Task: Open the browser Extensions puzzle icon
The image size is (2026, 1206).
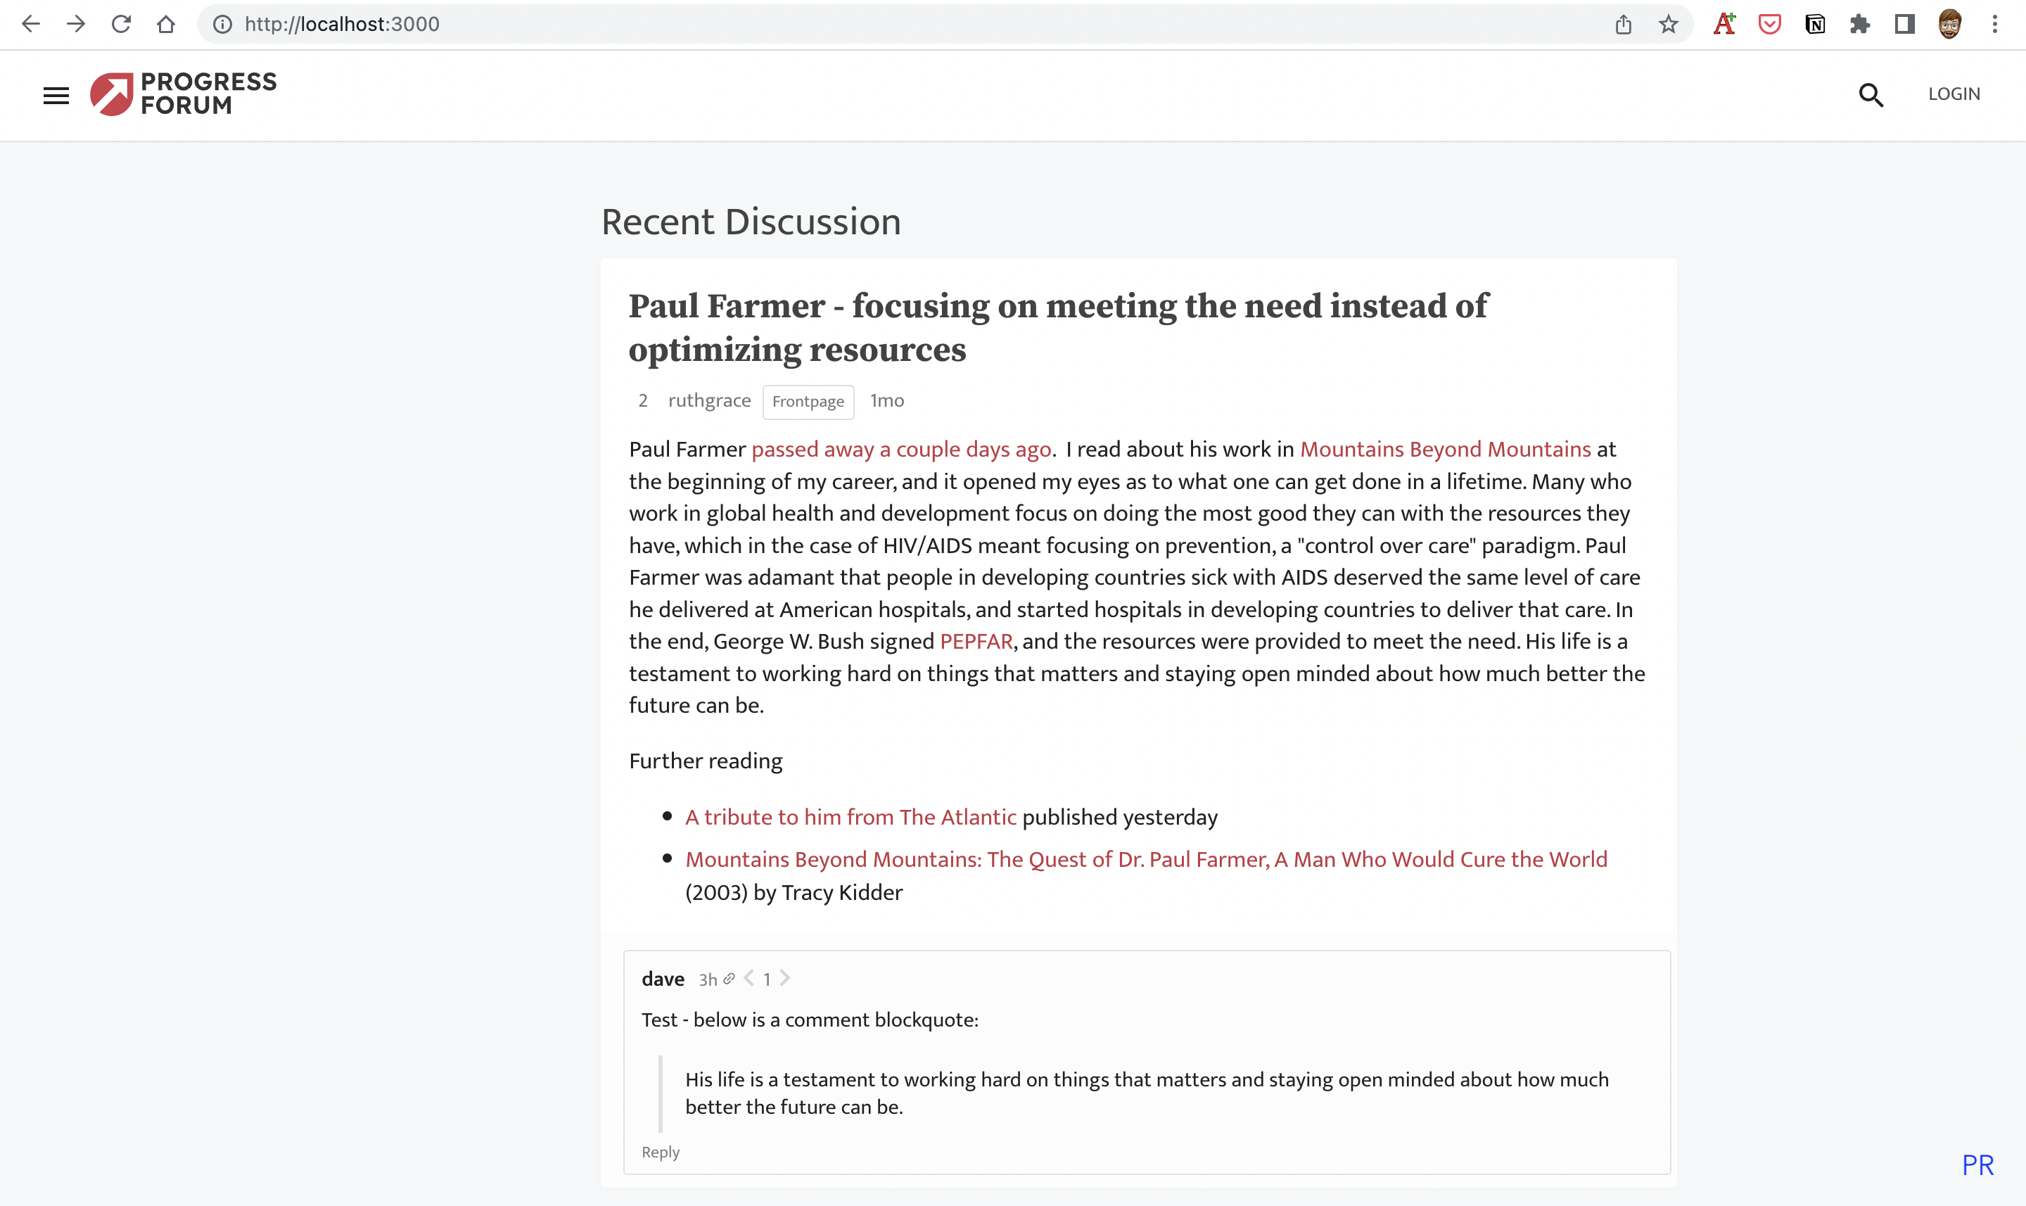Action: click(x=1859, y=25)
